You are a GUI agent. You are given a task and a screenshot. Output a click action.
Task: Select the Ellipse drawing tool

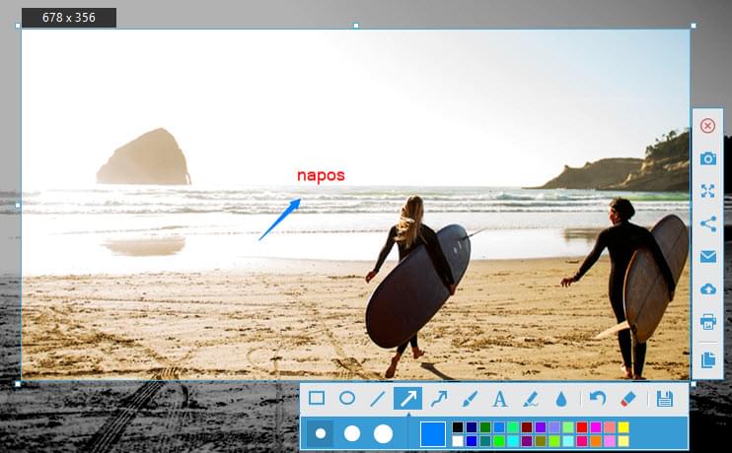tap(347, 399)
